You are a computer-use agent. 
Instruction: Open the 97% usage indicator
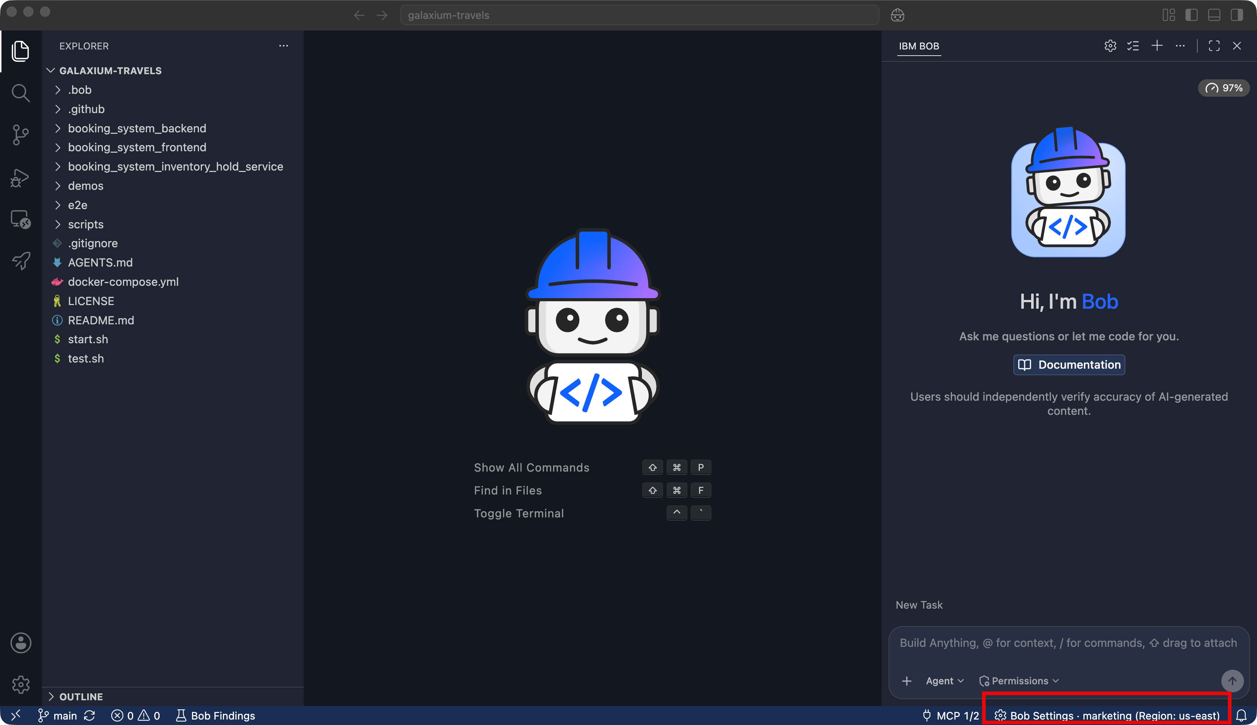coord(1224,88)
